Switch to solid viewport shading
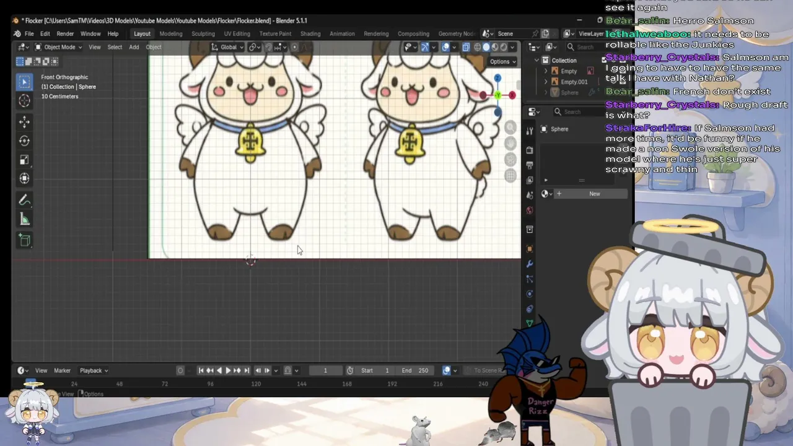This screenshot has width=793, height=446. pos(486,47)
